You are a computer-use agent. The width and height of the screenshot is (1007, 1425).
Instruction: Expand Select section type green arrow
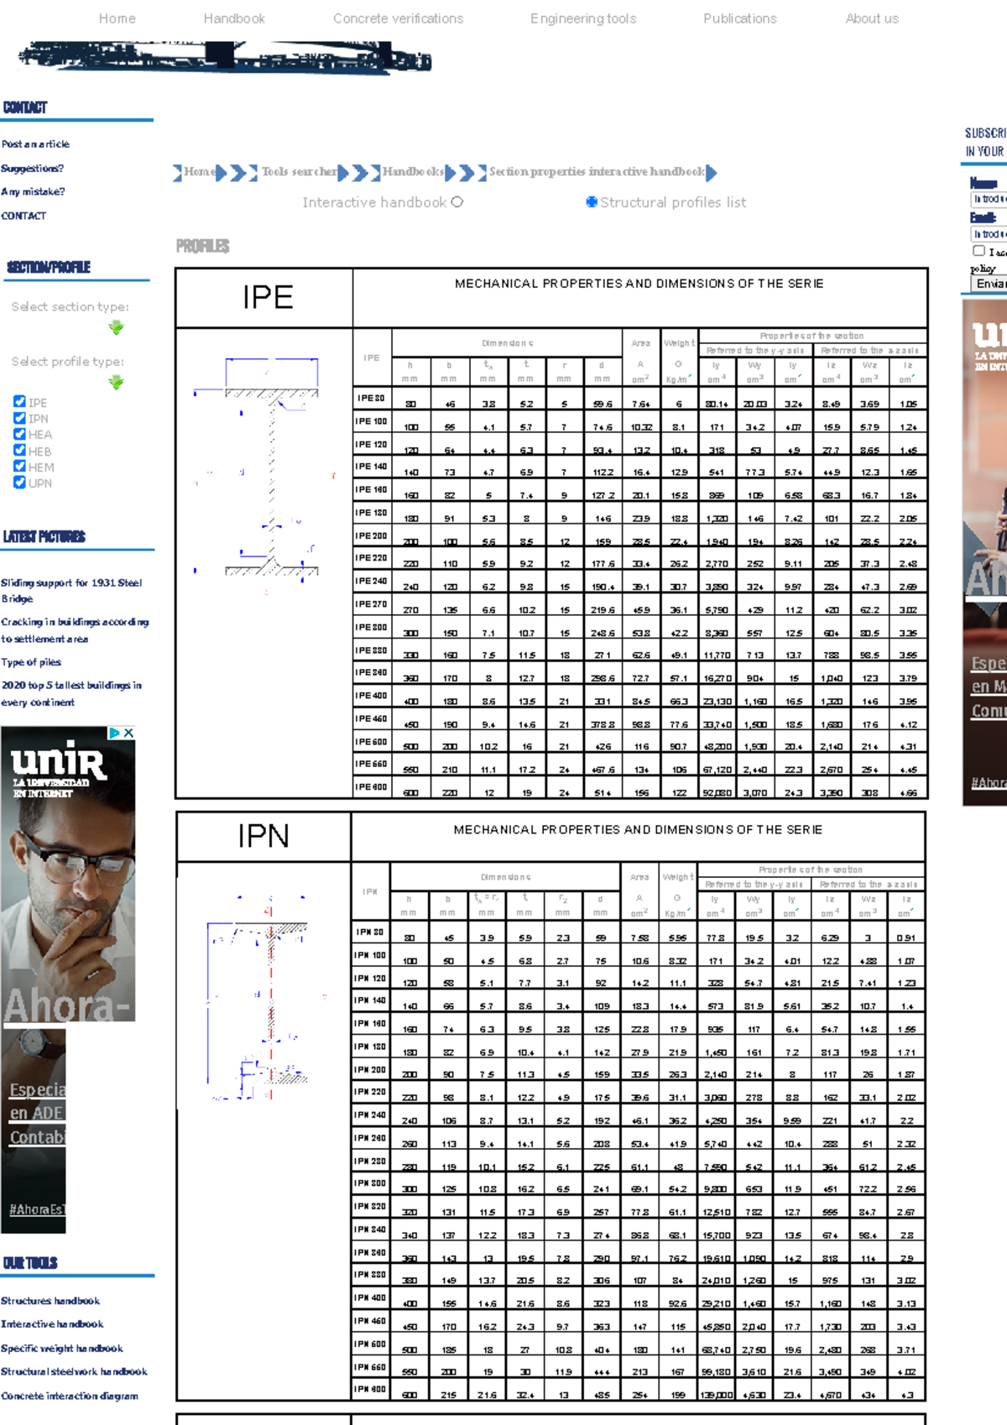(117, 328)
